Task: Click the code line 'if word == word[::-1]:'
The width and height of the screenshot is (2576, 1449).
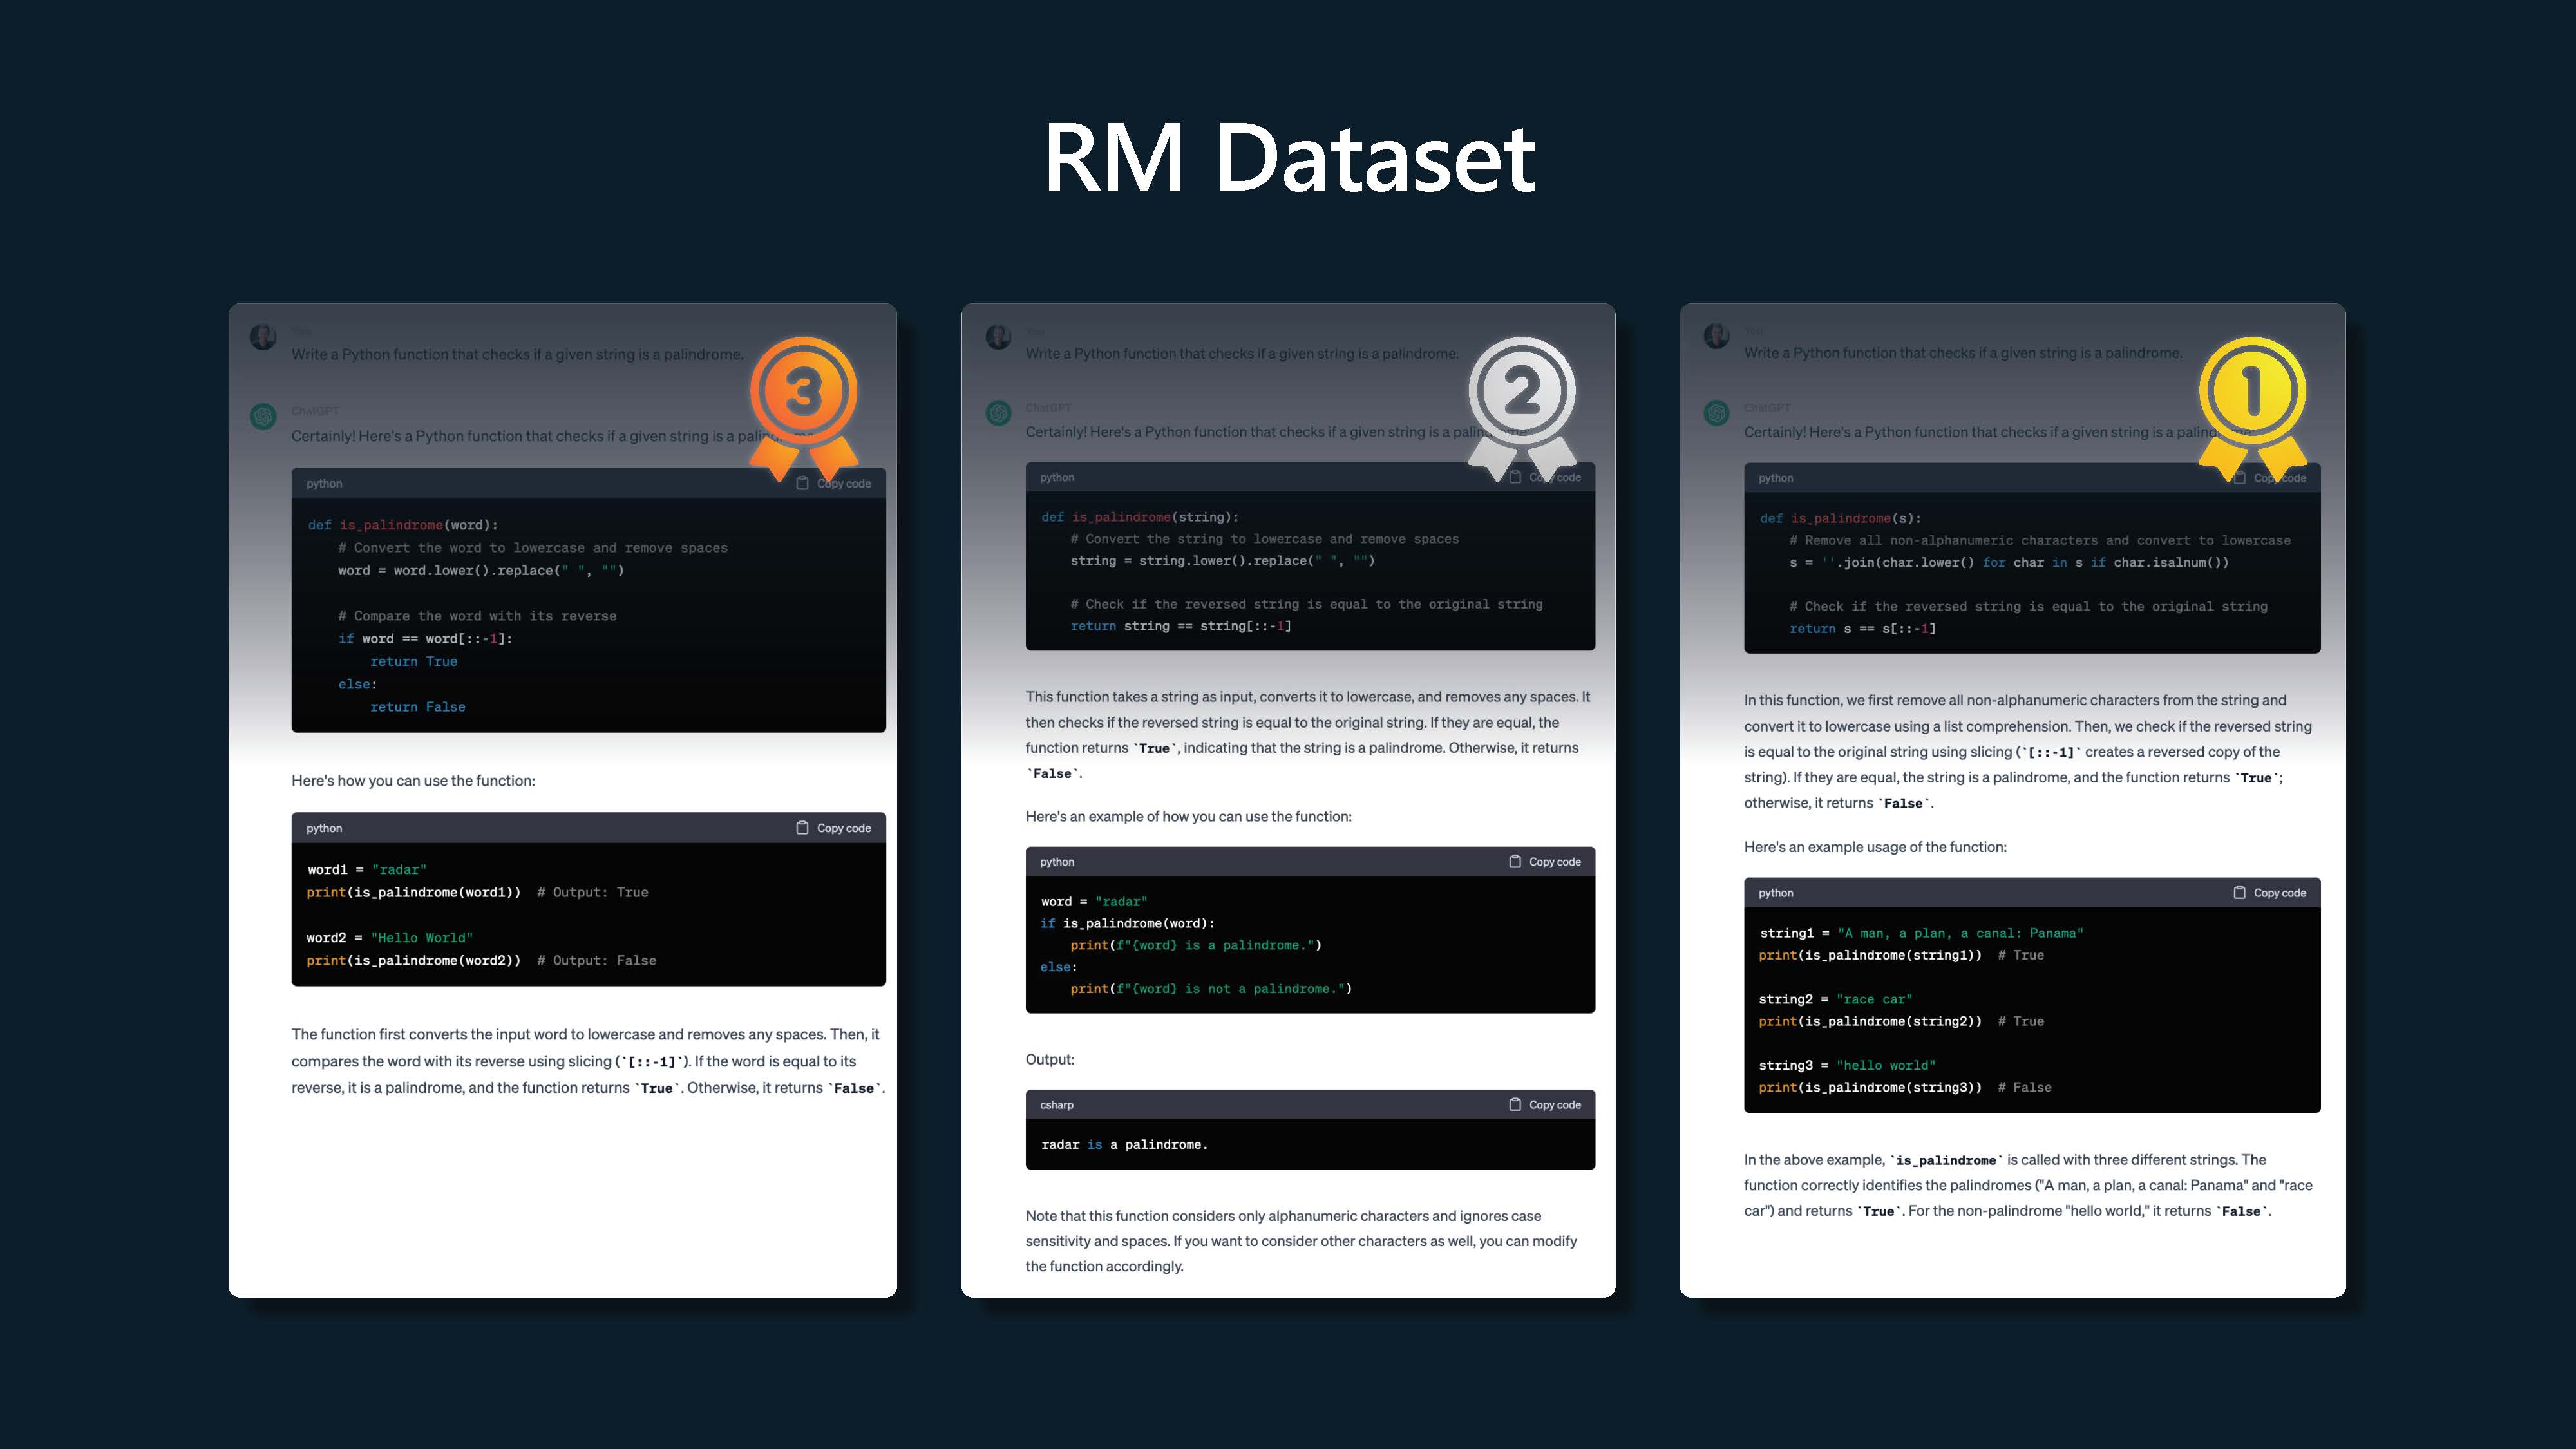Action: coord(425,638)
